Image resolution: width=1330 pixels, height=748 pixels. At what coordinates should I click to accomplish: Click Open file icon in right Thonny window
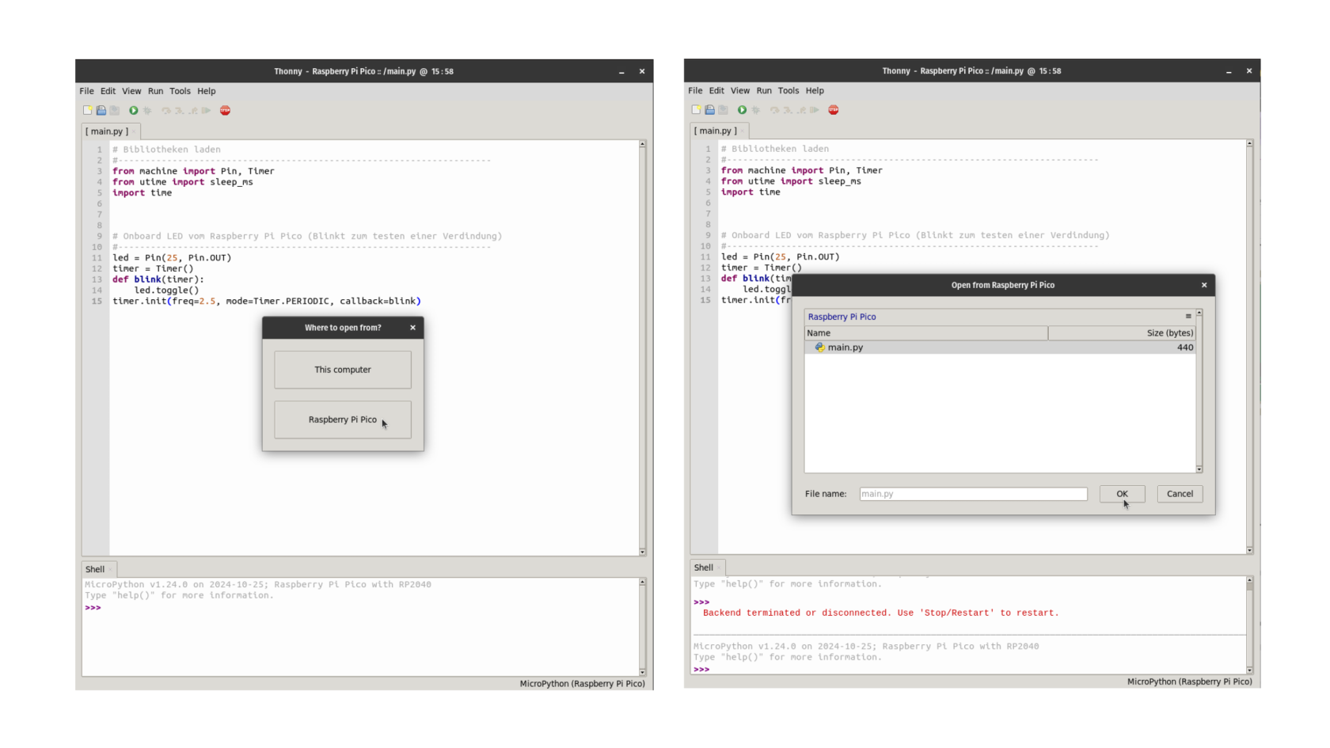[x=709, y=110]
